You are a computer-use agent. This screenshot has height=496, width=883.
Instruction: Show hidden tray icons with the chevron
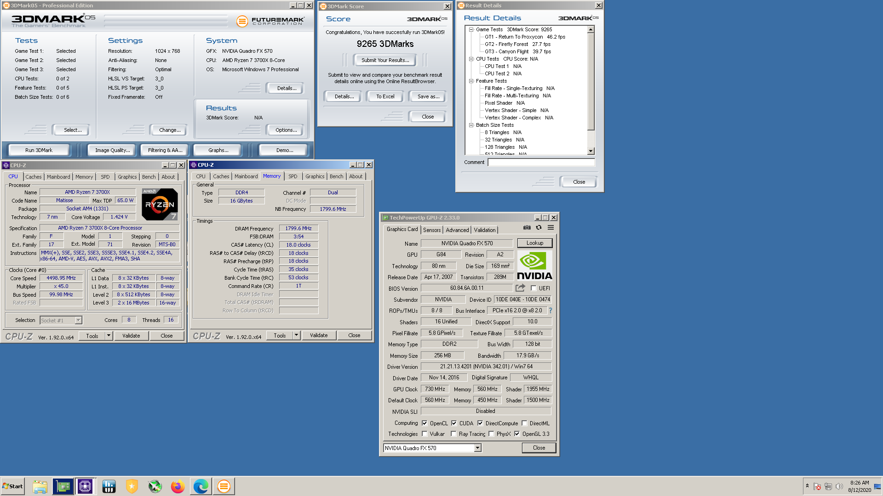pyautogui.click(x=807, y=486)
